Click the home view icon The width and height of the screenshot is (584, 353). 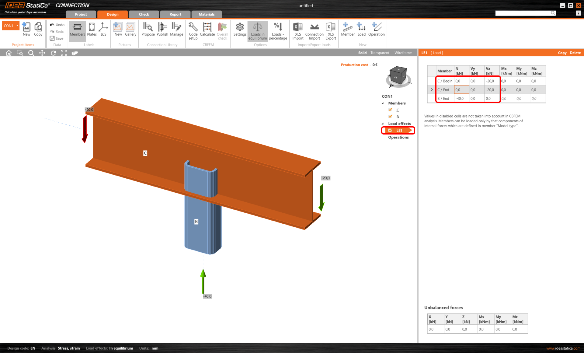point(9,53)
